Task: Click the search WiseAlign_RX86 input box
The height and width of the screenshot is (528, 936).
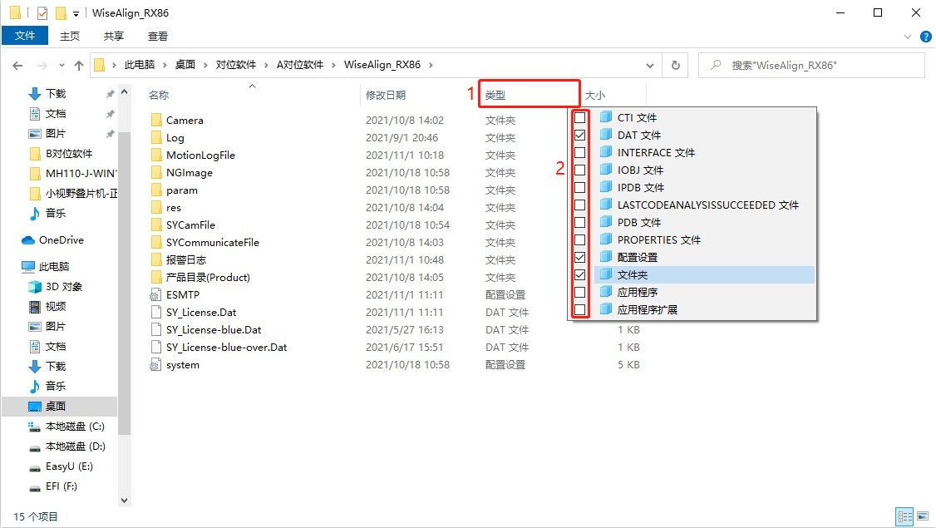Action: pyautogui.click(x=819, y=65)
